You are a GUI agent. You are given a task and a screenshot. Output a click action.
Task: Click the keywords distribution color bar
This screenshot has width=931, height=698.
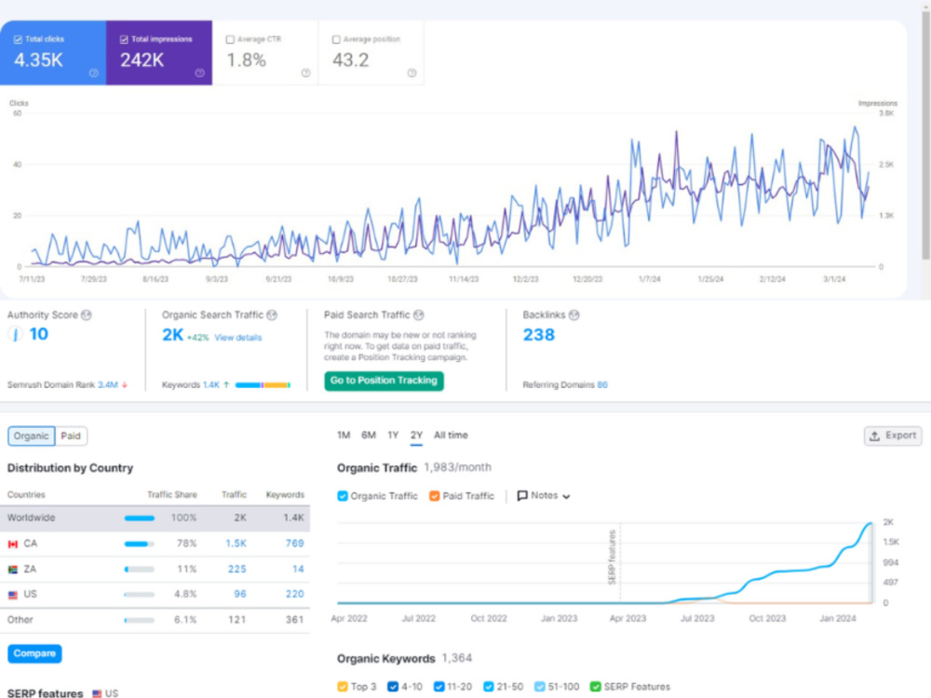[263, 385]
